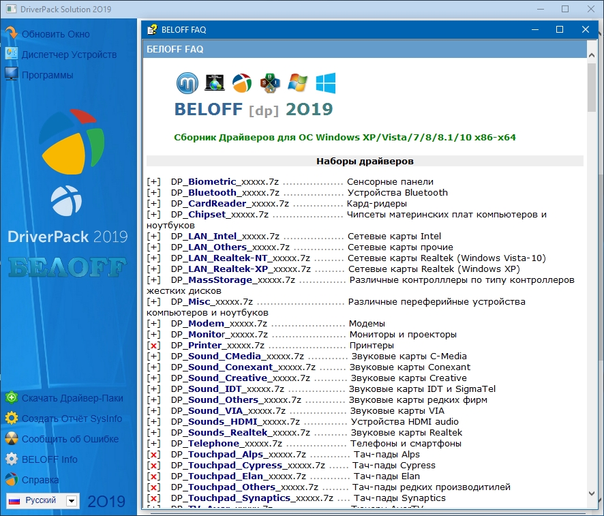Click the Обновить Окно refresh icon

[x=11, y=33]
